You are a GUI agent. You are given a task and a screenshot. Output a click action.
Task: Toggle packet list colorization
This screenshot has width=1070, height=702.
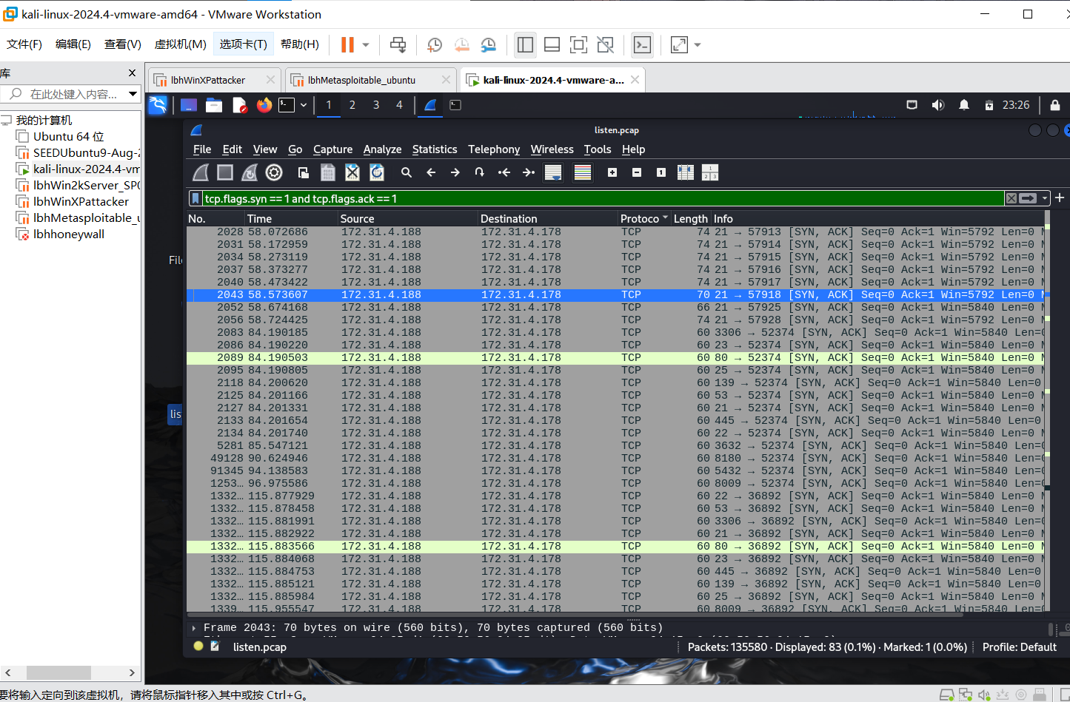[583, 172]
